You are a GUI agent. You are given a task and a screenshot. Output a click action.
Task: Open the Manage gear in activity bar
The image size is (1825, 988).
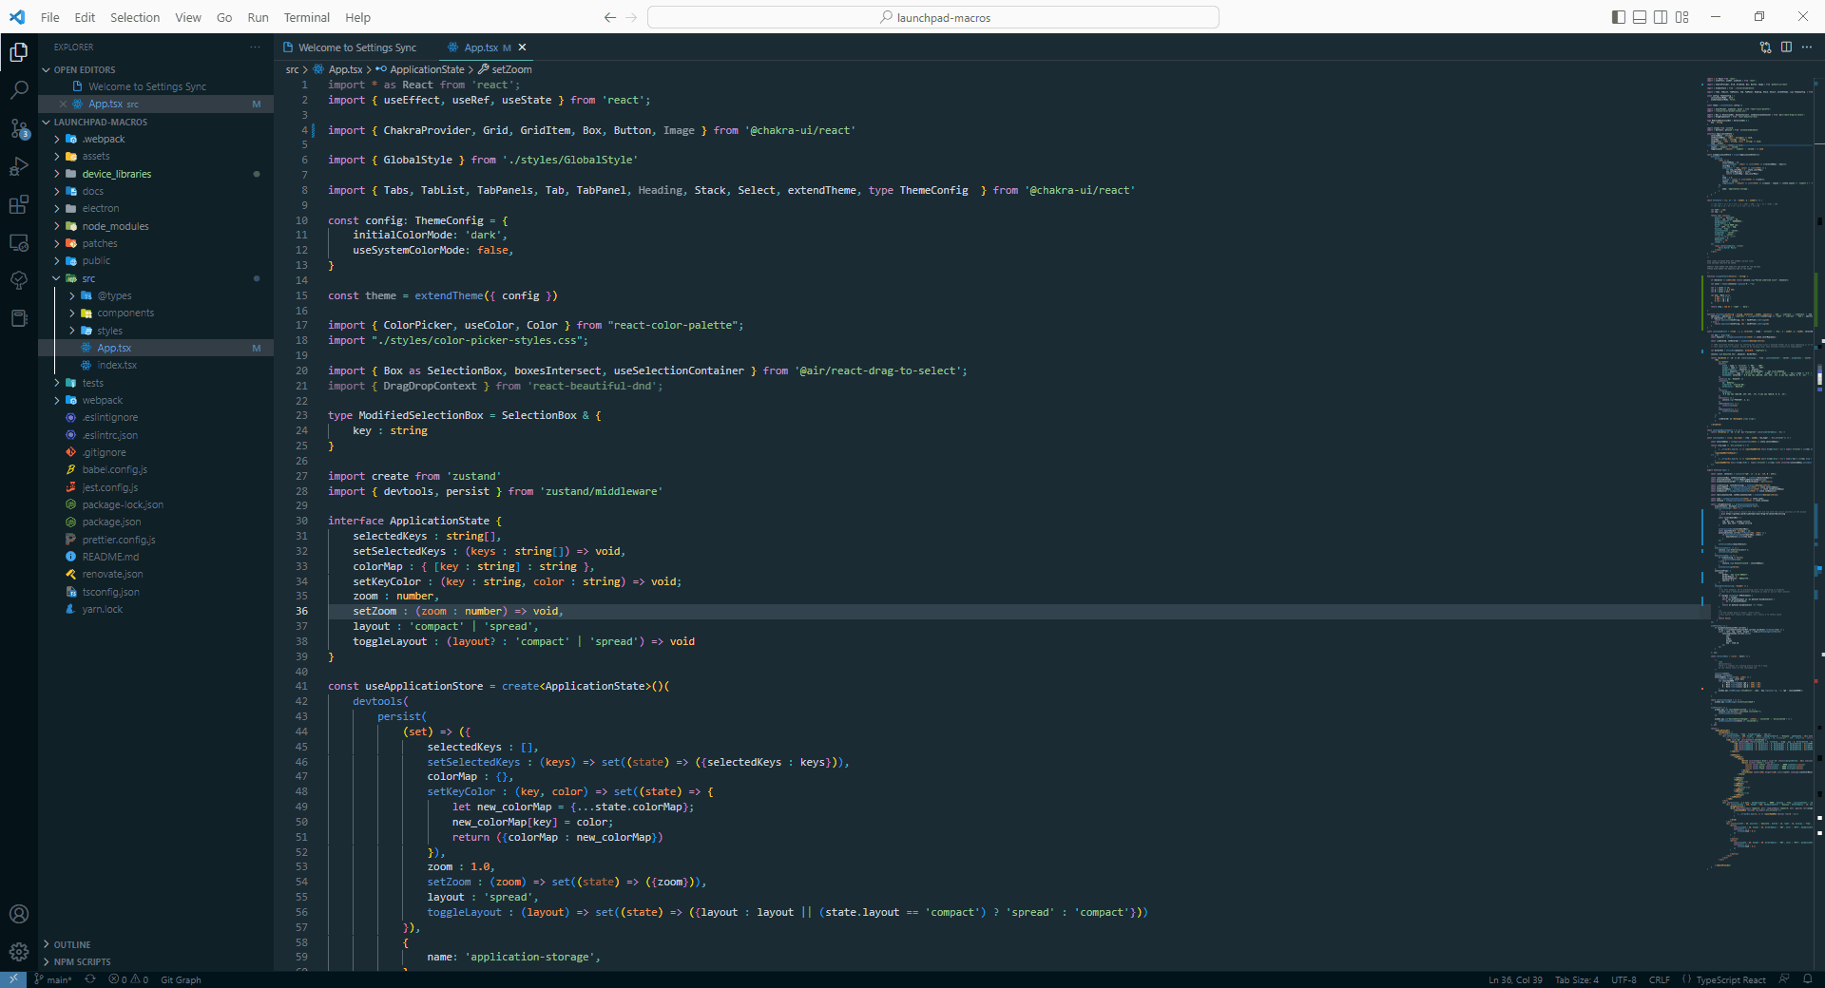tap(19, 951)
